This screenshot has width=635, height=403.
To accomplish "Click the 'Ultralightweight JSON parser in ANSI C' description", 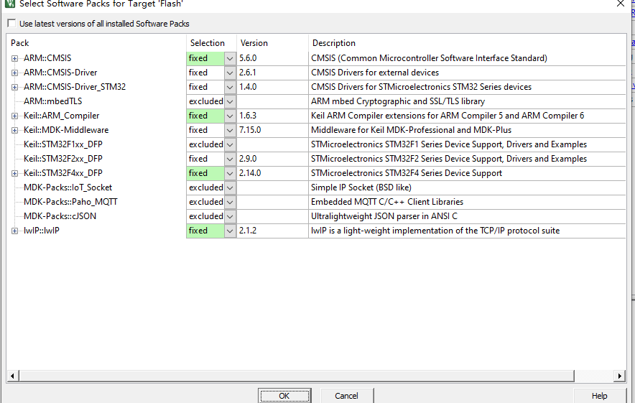I will click(x=384, y=216).
